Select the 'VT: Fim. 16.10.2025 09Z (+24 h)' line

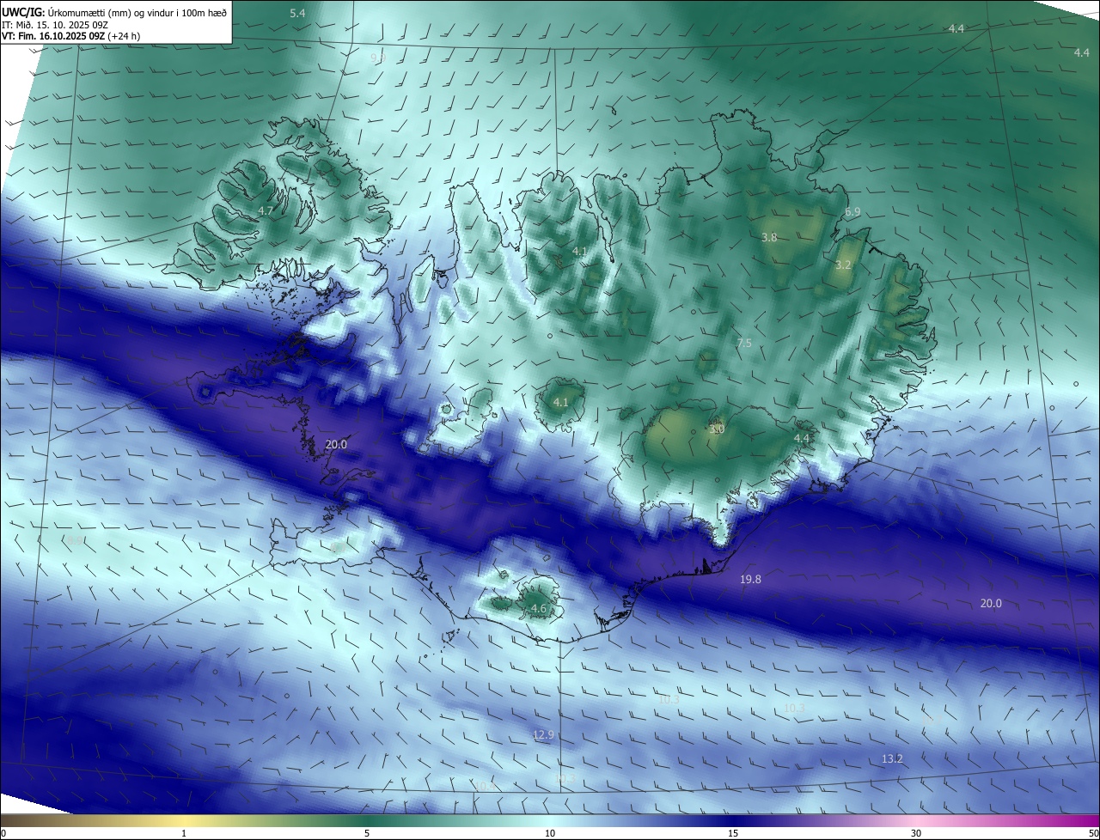tap(71, 36)
